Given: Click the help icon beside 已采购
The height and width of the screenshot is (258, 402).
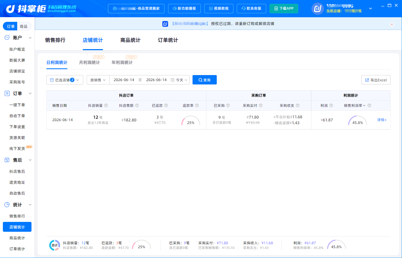Looking at the screenshot, I should click(228, 105).
